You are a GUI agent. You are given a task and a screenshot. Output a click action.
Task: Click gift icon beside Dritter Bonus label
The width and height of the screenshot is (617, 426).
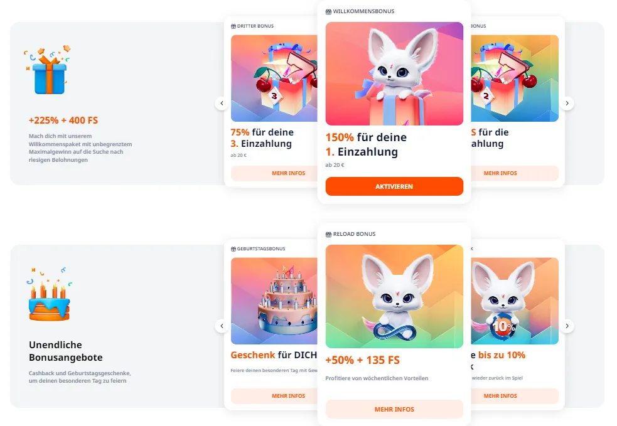click(233, 26)
